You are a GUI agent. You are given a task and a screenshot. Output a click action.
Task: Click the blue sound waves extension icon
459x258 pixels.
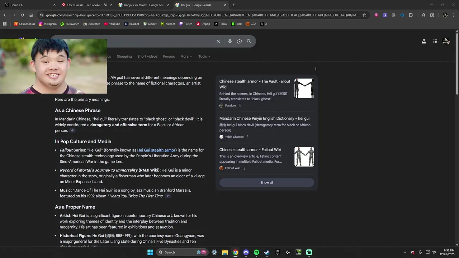pos(402,15)
